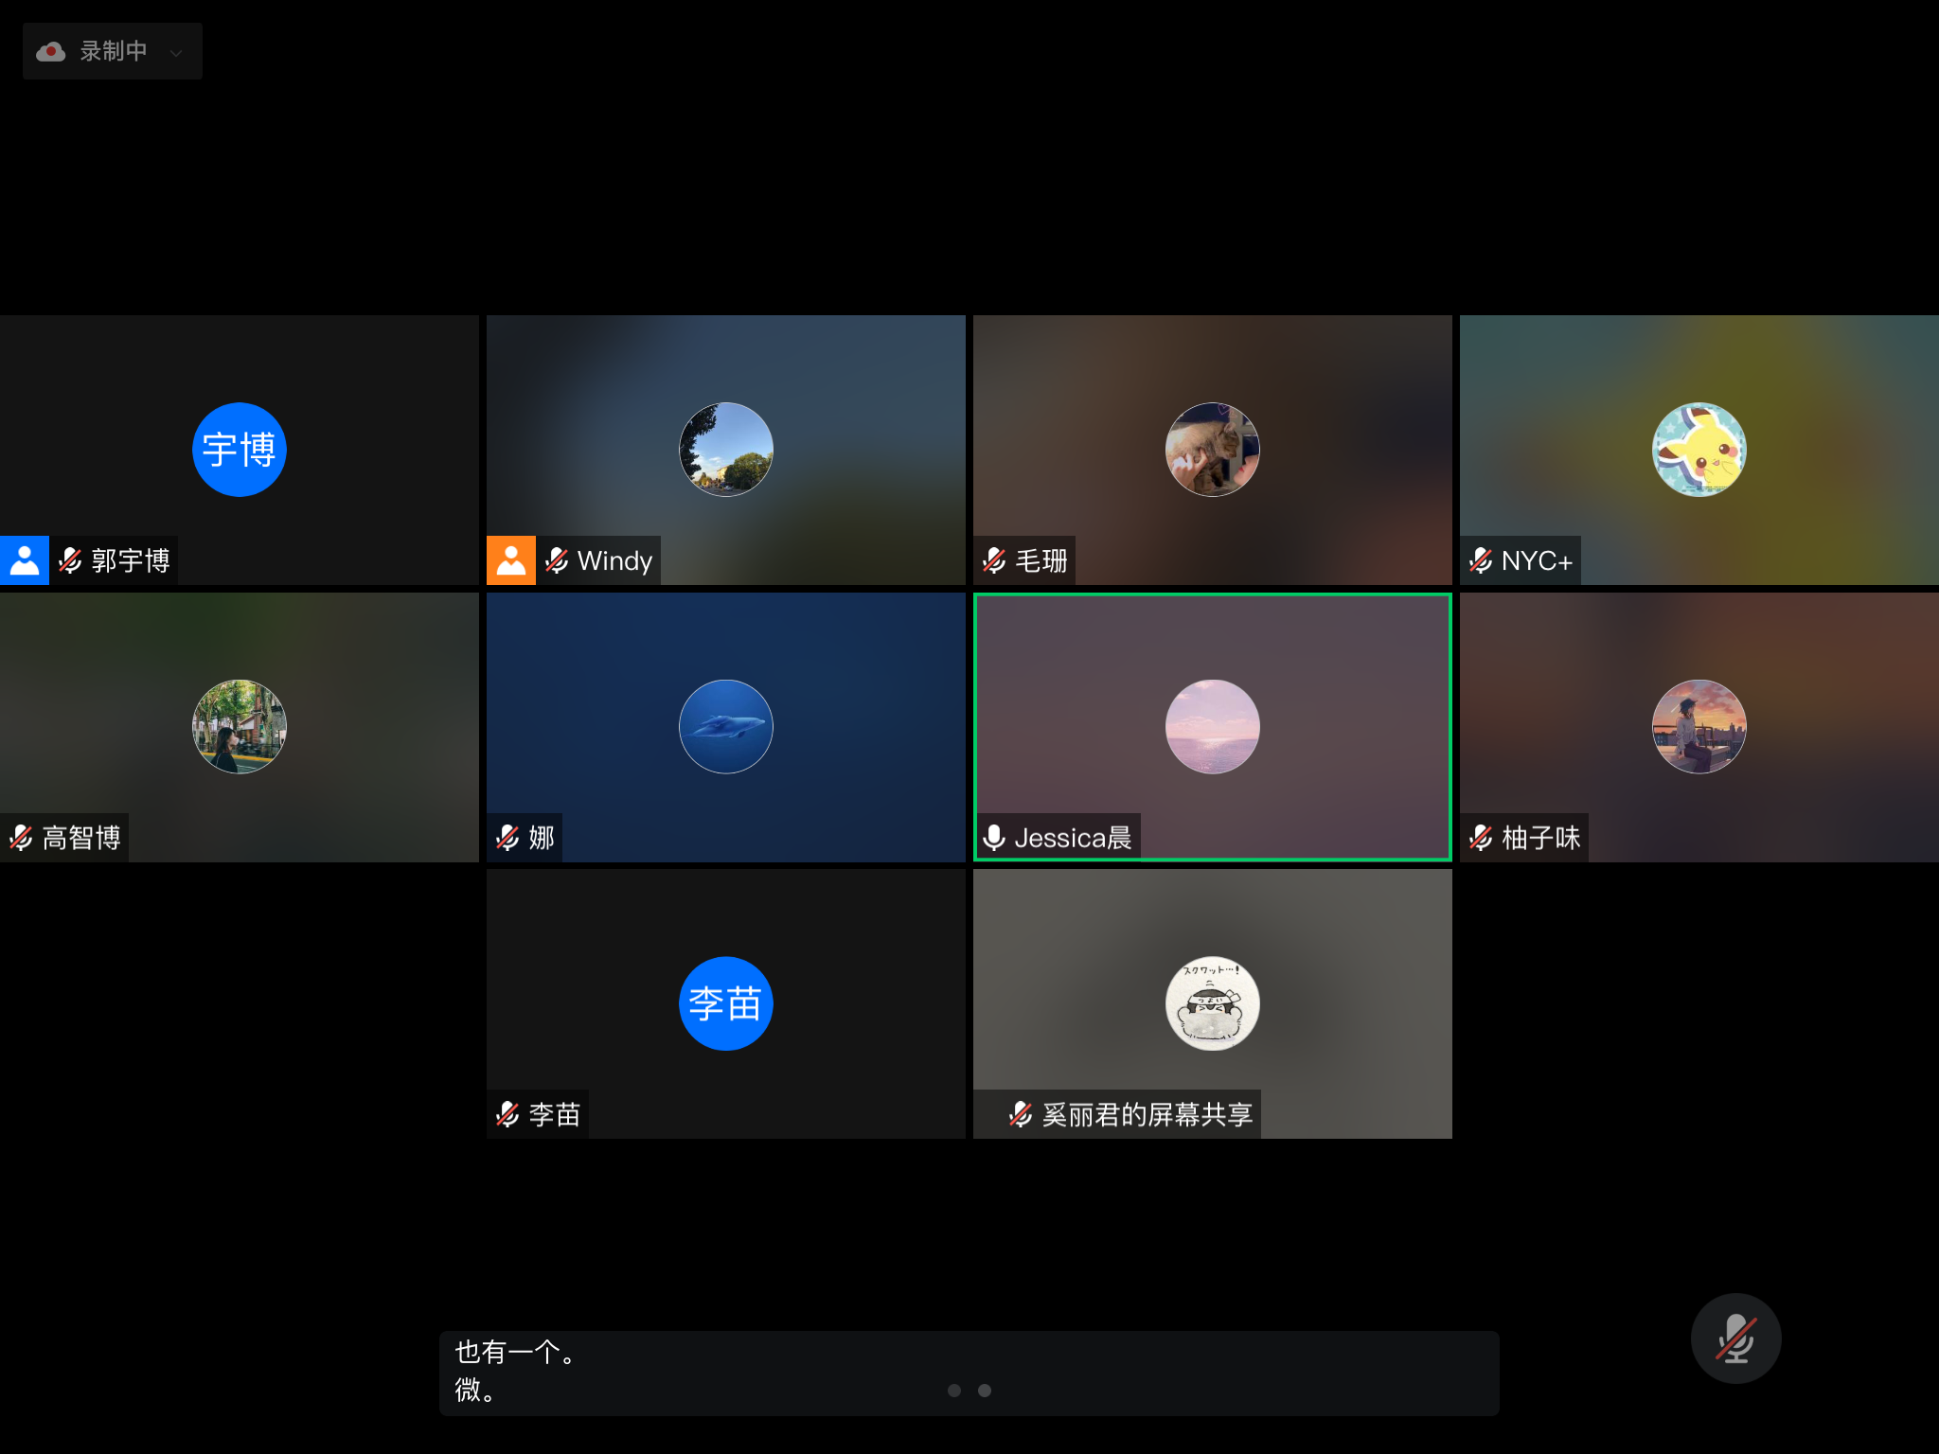Screen dimensions: 1939x1454
Task: Click the Jessica晨 name label
Action: [x=1073, y=838]
